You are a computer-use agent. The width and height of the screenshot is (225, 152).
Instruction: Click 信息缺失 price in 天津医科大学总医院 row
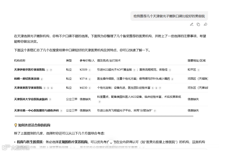pos(85,99)
